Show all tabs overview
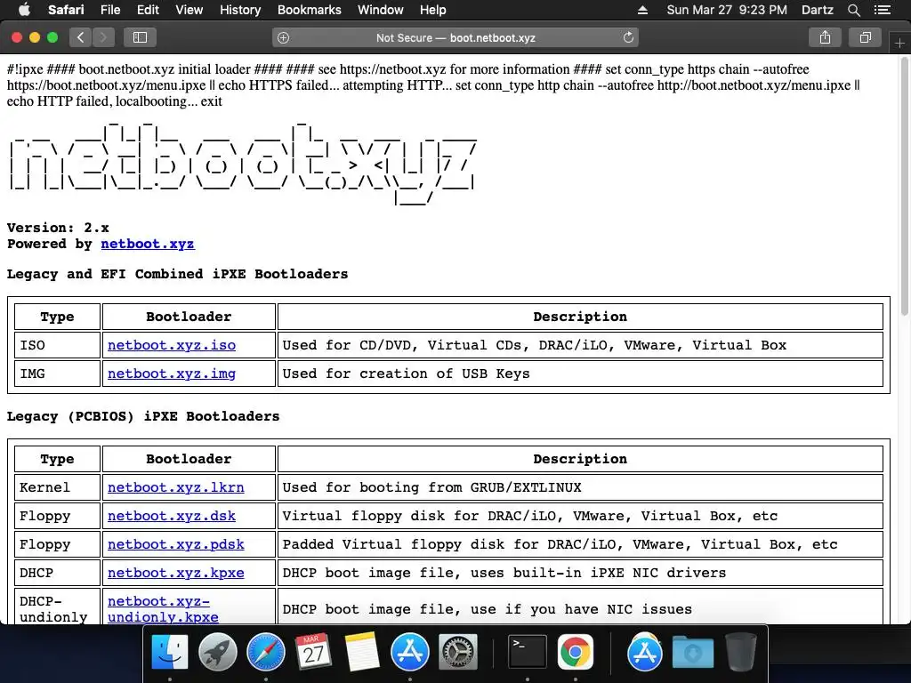 865,37
